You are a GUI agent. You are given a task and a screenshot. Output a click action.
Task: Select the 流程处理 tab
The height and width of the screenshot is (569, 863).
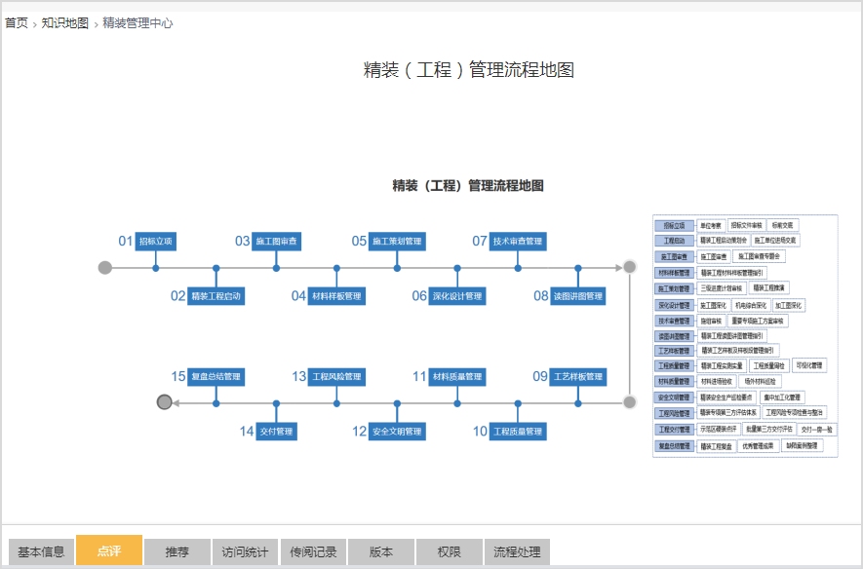click(517, 551)
